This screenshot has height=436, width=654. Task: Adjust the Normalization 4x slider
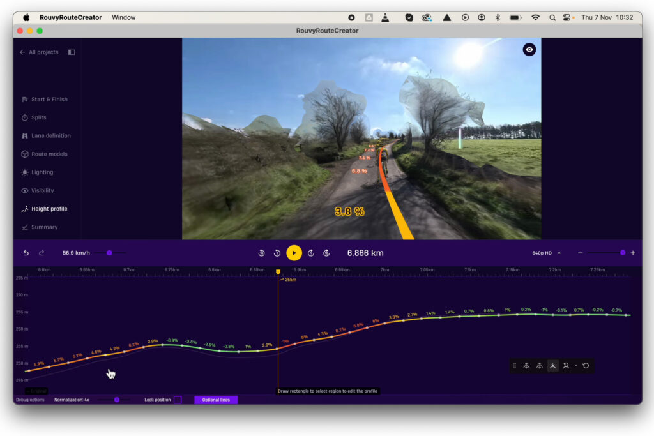click(116, 400)
